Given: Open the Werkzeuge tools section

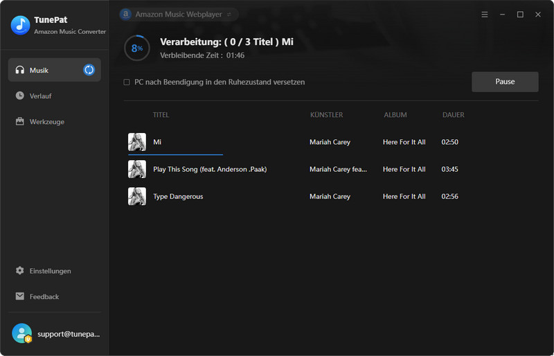Looking at the screenshot, I should click(x=55, y=122).
